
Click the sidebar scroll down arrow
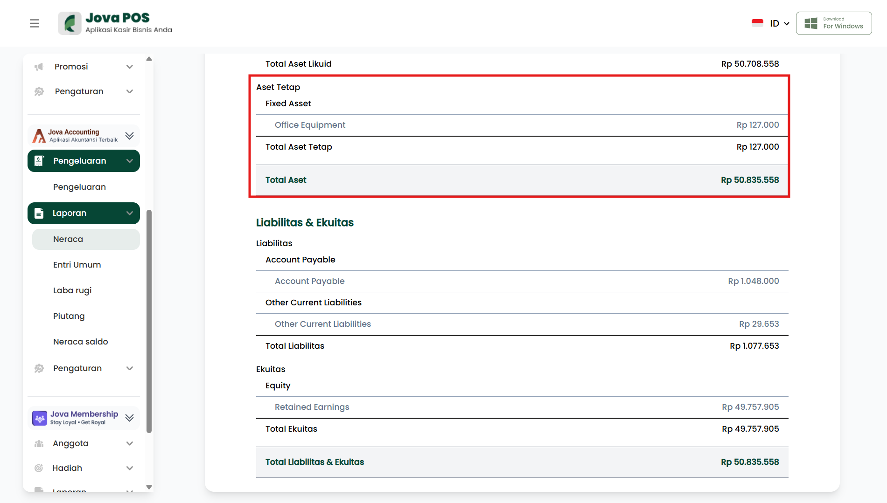tap(149, 487)
